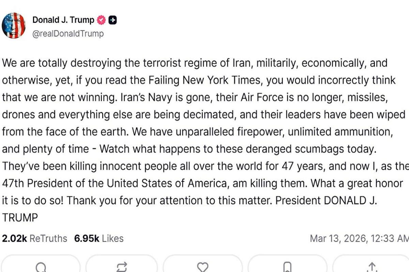View the 6.95k Likes list
This screenshot has height=272, width=409.
pyautogui.click(x=99, y=238)
